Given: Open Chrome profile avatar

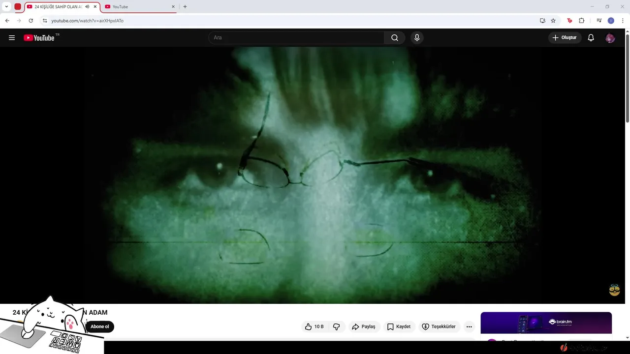Looking at the screenshot, I should [611, 21].
